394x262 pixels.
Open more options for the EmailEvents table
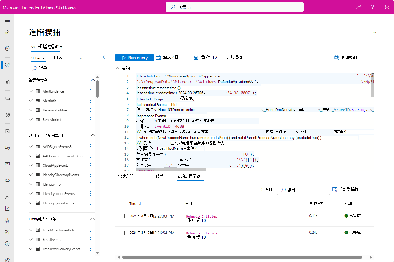point(91,240)
